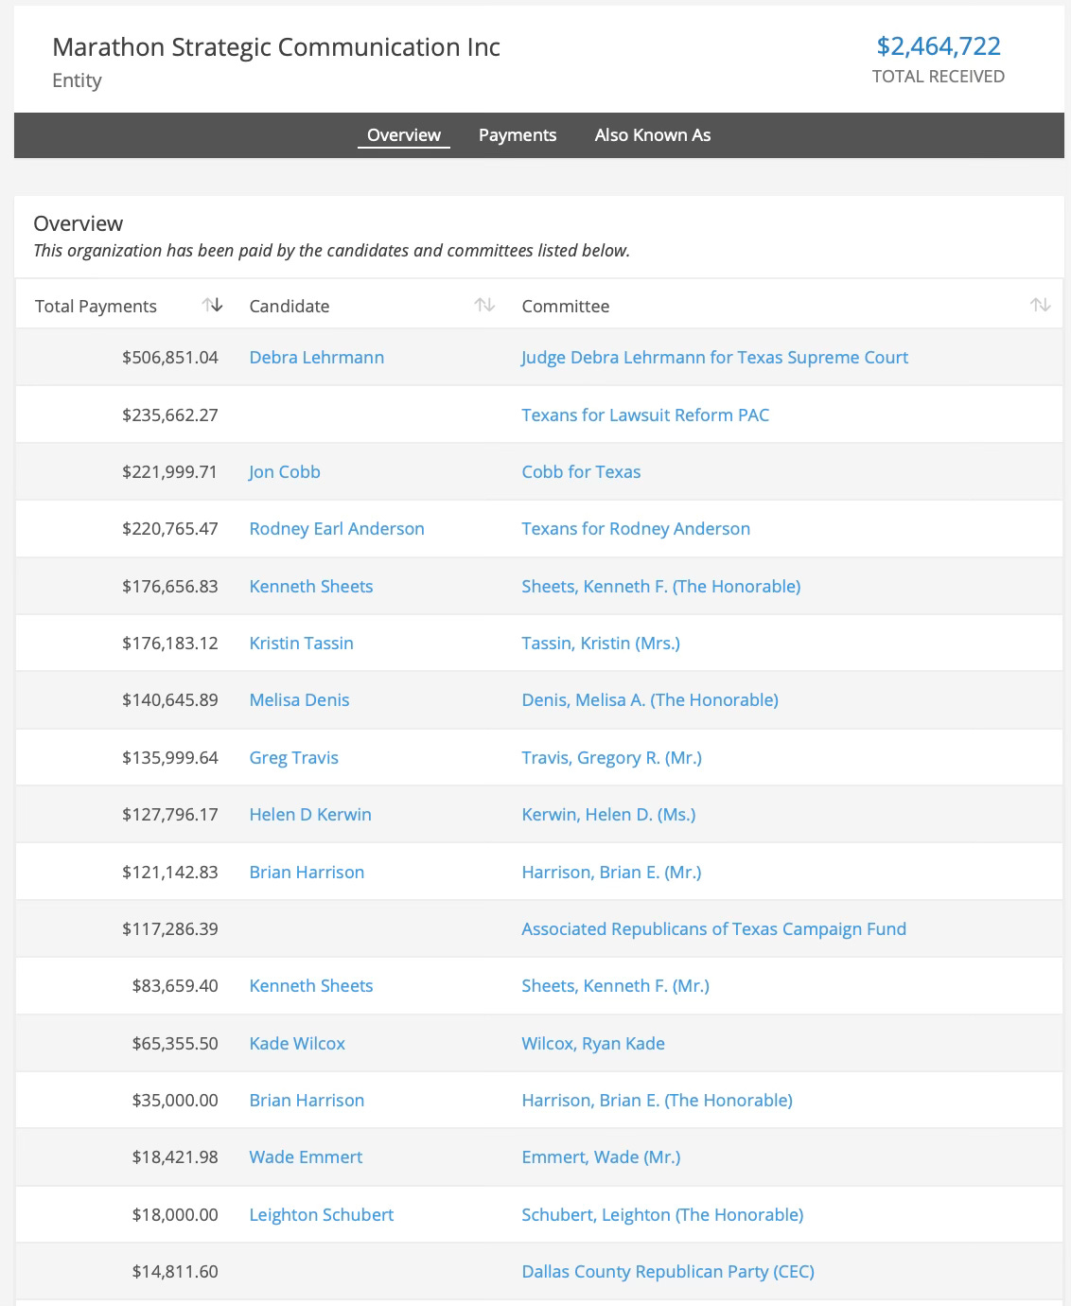
Task: Click the $2,464,722 total received amount
Action: (939, 45)
